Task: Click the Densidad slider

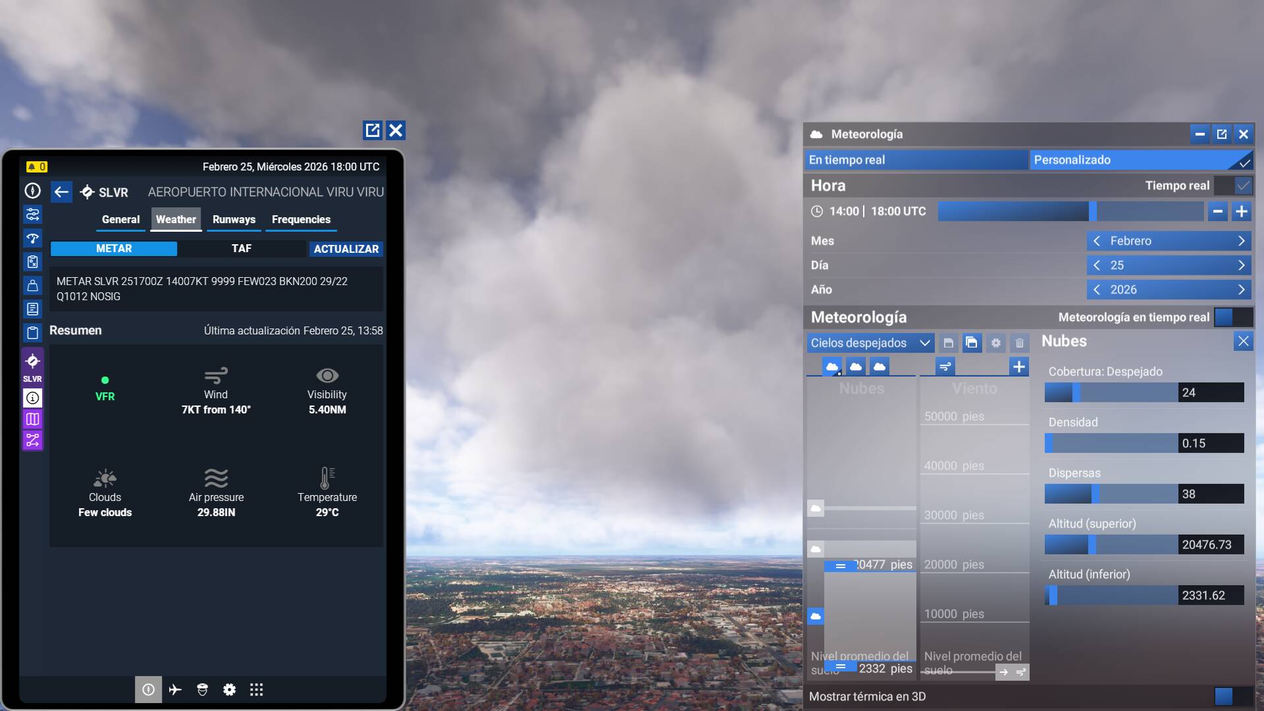Action: point(1111,443)
